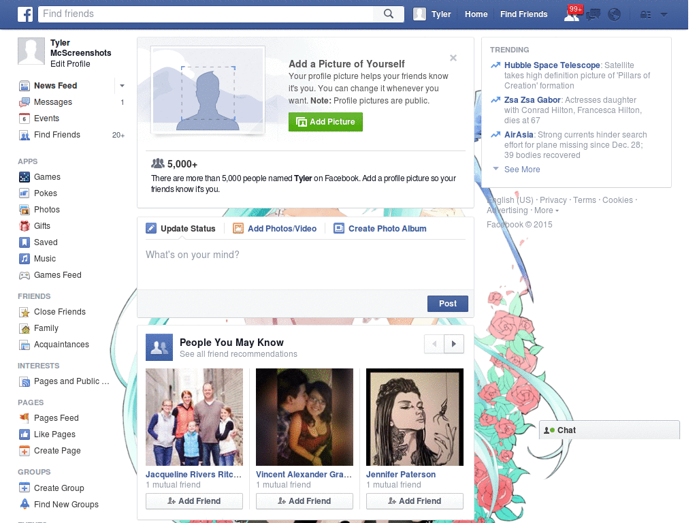This screenshot has height=523, width=697.
Task: Click the Pokes icon in sidebar
Action: 25,193
